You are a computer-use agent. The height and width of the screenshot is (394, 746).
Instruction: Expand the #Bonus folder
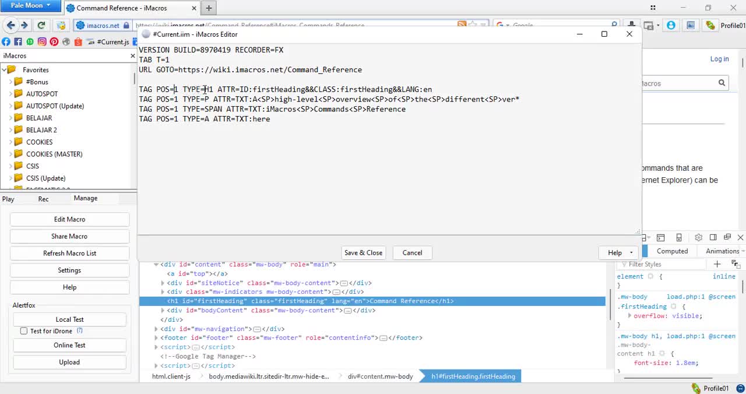[11, 82]
